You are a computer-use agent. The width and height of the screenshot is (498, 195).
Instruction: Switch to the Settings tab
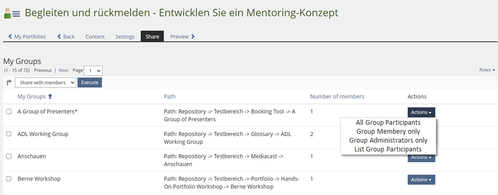pos(125,37)
